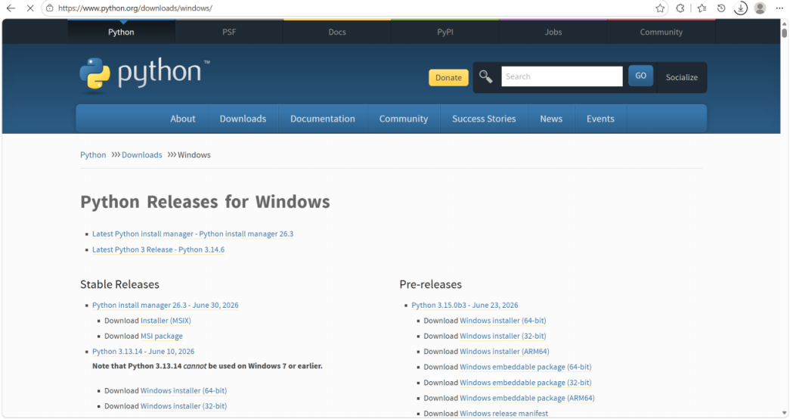Screen dimensions: 790x419
Task: Open Python 3.15.0b3 - June 23, 2026 link
Action: pos(464,305)
